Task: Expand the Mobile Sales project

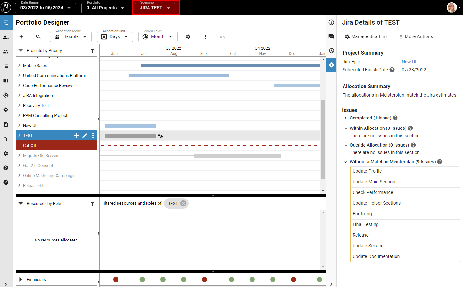Action: 19,65
